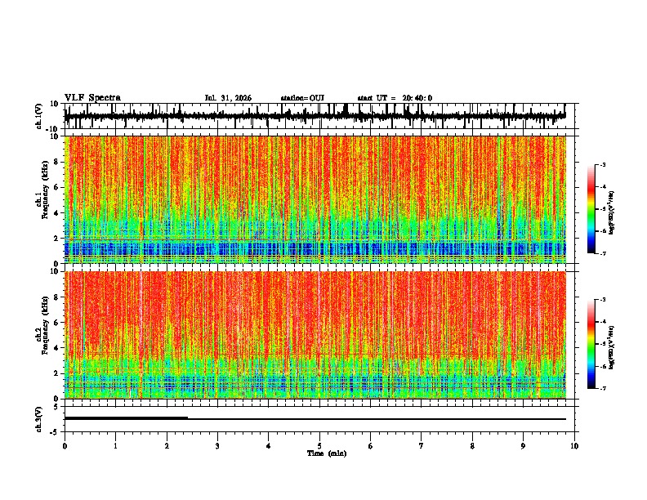Screen dimensions: 647x500
Task: Click tick label "8" on the Time axis
Action: [x=472, y=446]
